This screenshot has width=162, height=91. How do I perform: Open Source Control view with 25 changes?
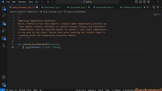4,23
